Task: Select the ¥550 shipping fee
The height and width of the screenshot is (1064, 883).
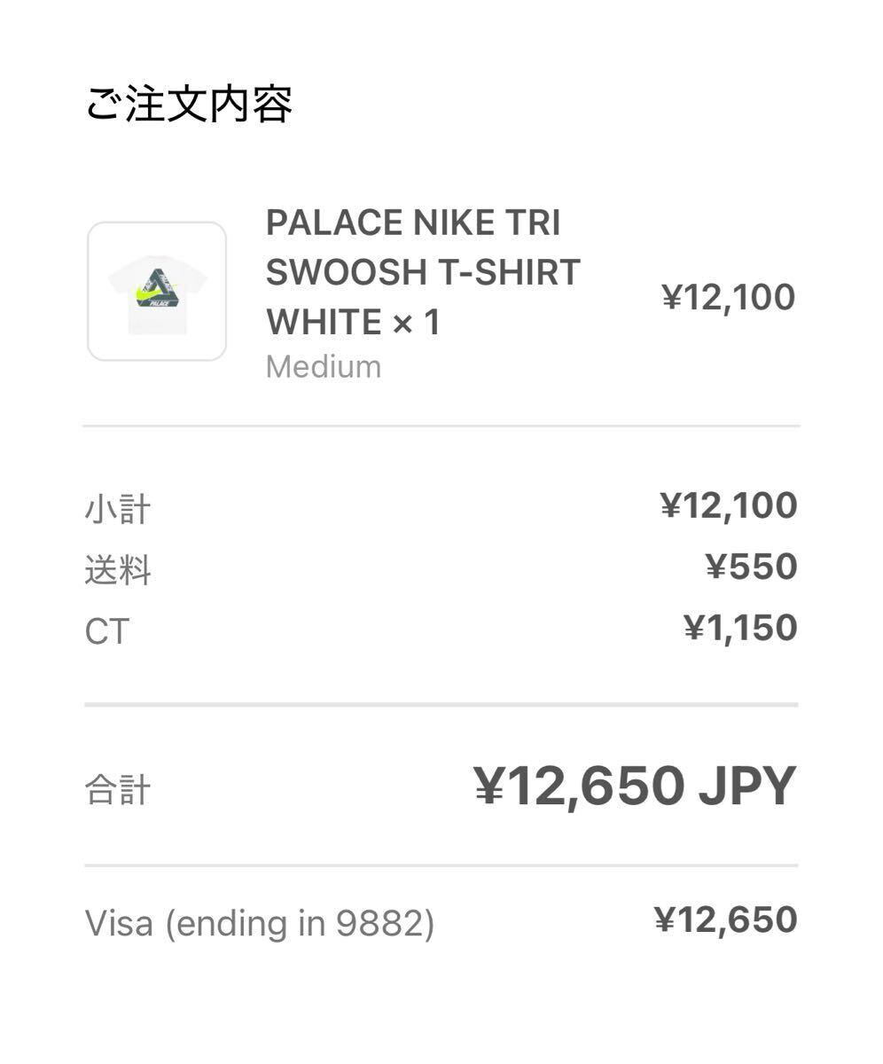Action: [x=751, y=567]
